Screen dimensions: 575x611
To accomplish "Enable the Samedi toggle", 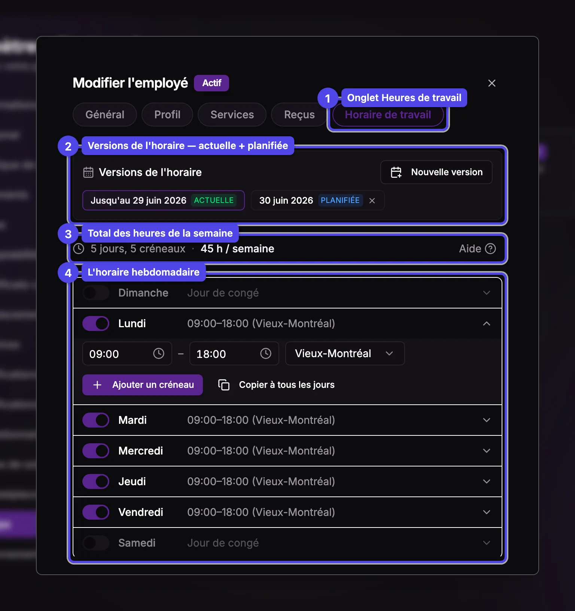I will pyautogui.click(x=96, y=543).
